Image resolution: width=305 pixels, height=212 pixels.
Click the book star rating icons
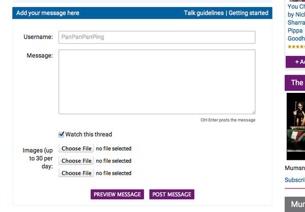pyautogui.click(x=296, y=47)
